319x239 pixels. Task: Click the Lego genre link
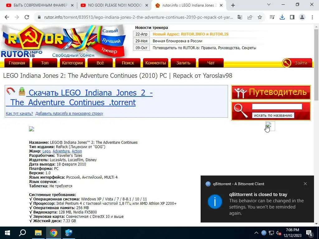[x=46, y=151]
